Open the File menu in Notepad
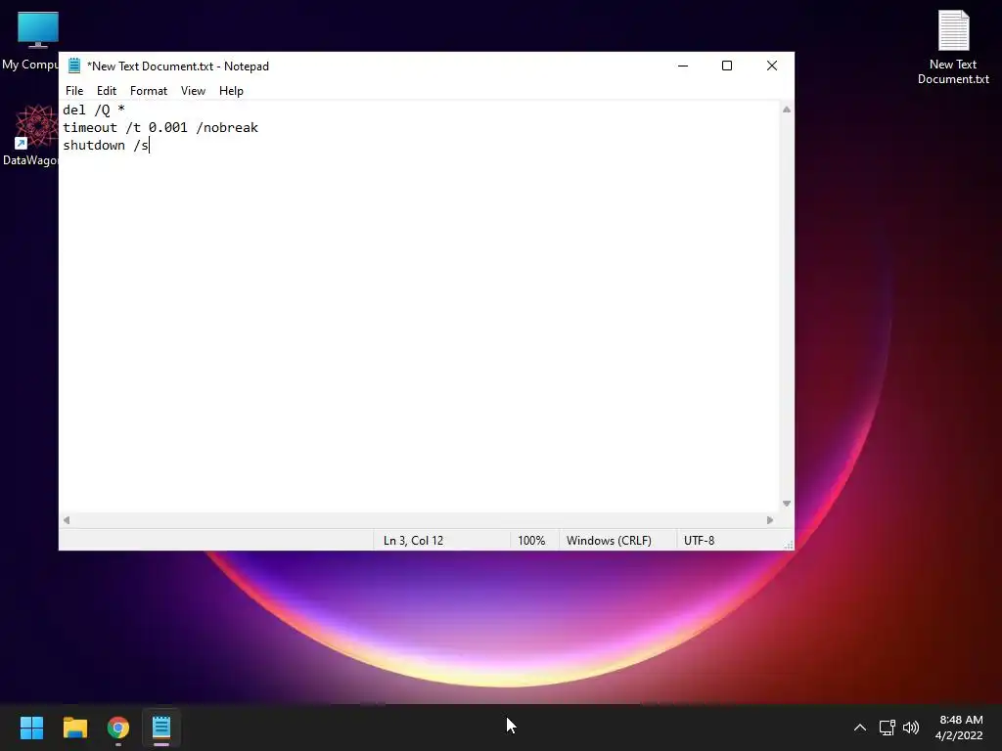The height and width of the screenshot is (751, 1002). [x=74, y=91]
